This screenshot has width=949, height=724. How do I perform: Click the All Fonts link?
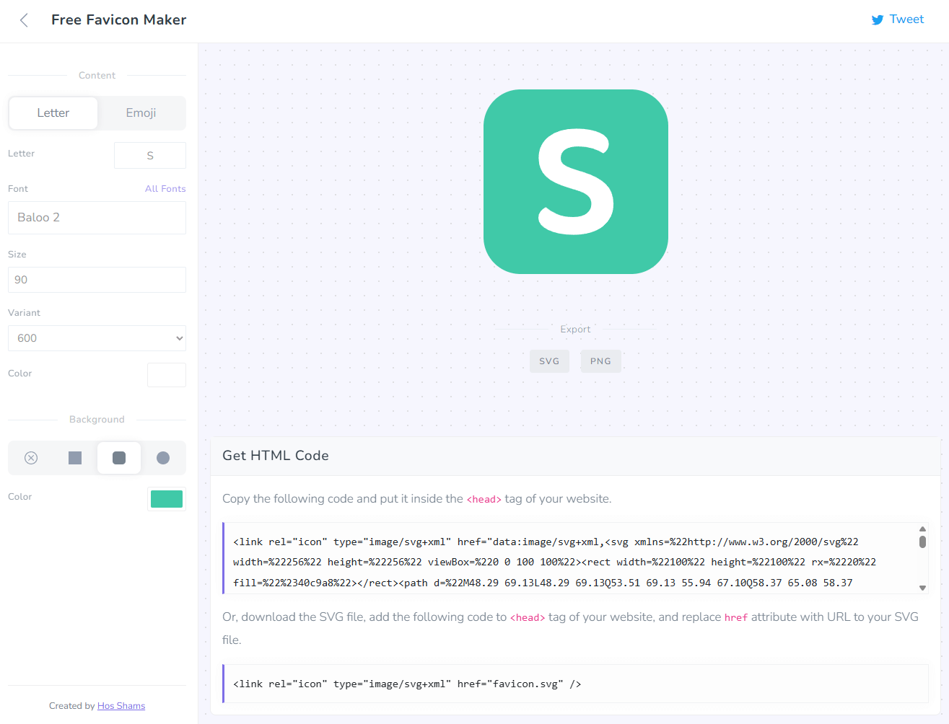pos(165,189)
